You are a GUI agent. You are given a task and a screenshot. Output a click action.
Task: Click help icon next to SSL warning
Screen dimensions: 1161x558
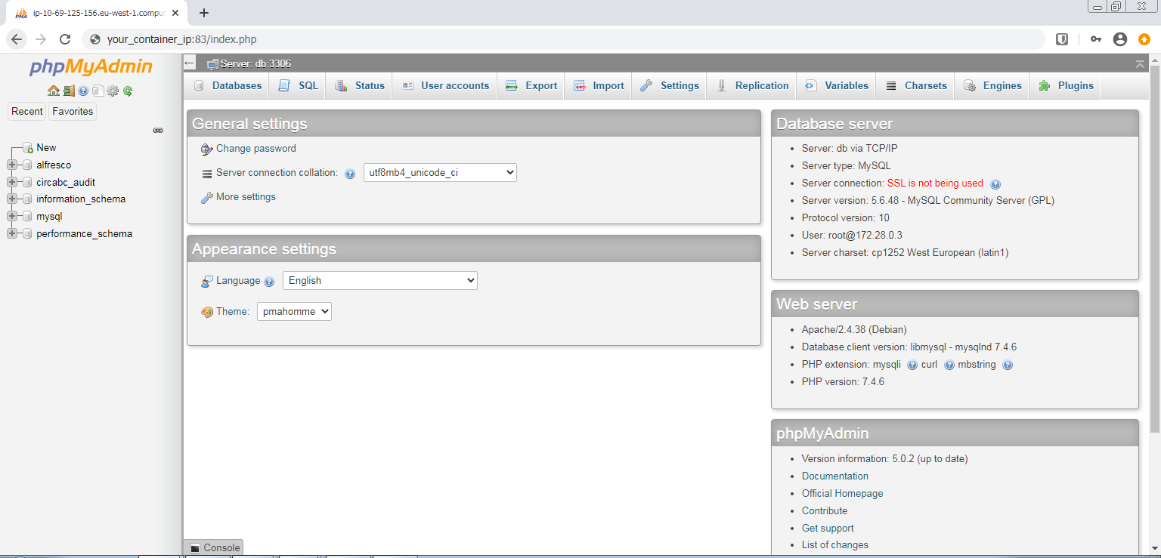pos(995,183)
